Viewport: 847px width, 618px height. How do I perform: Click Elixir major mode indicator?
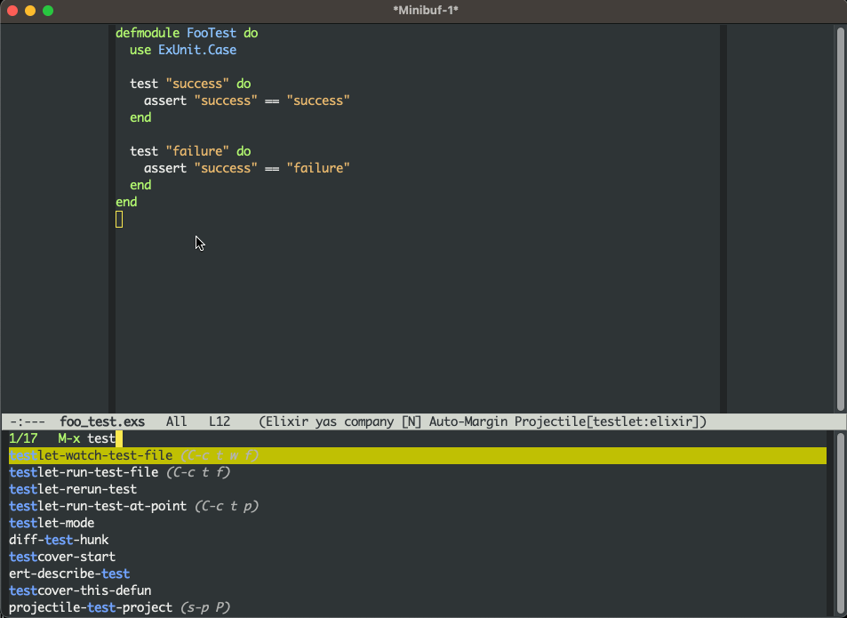(x=287, y=421)
